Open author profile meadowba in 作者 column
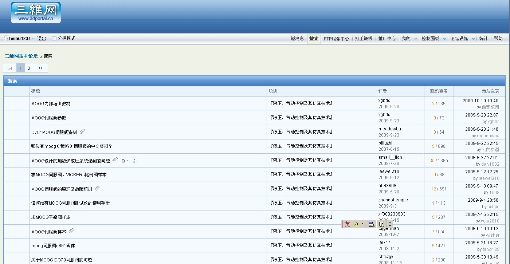Image resolution: width=510 pixels, height=264 pixels. 390,129
